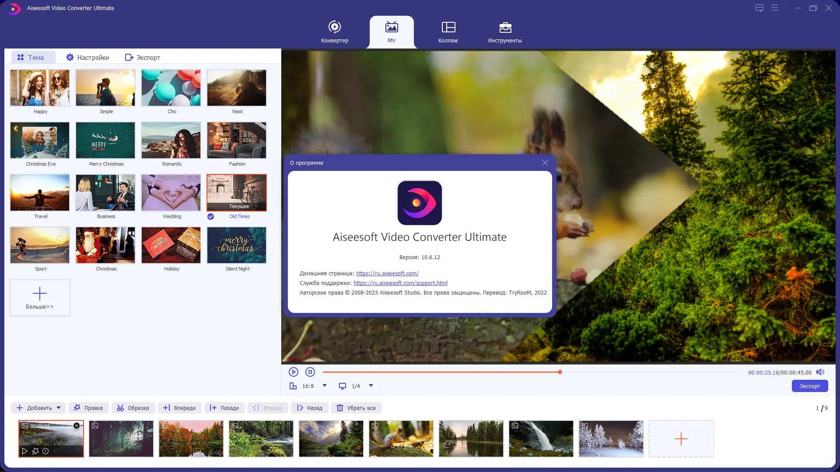
Task: Remove first clip with X icon
Action: pyautogui.click(x=77, y=426)
